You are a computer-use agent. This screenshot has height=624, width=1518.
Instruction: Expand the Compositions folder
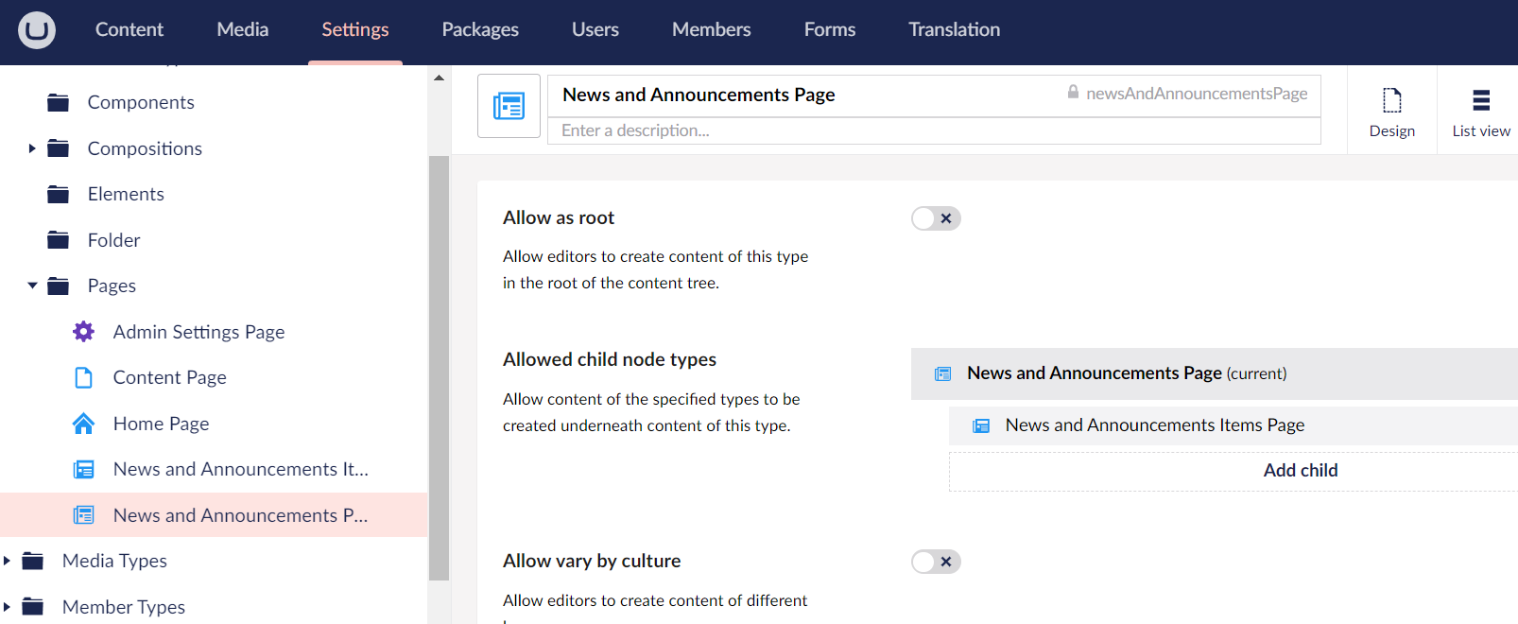32,148
